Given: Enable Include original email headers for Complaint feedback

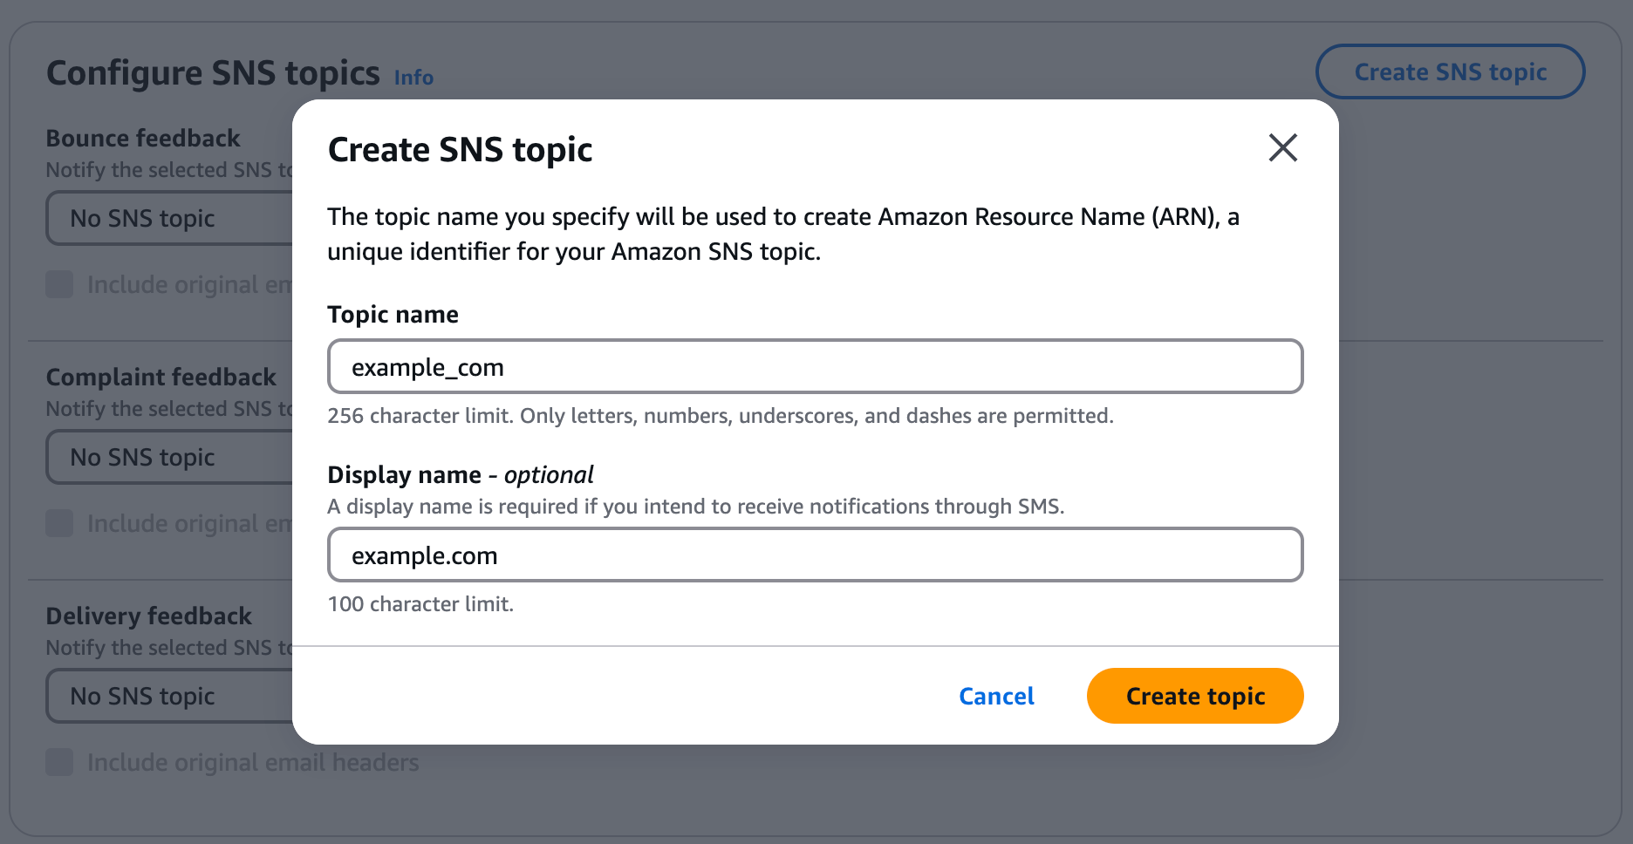Looking at the screenshot, I should [58, 523].
